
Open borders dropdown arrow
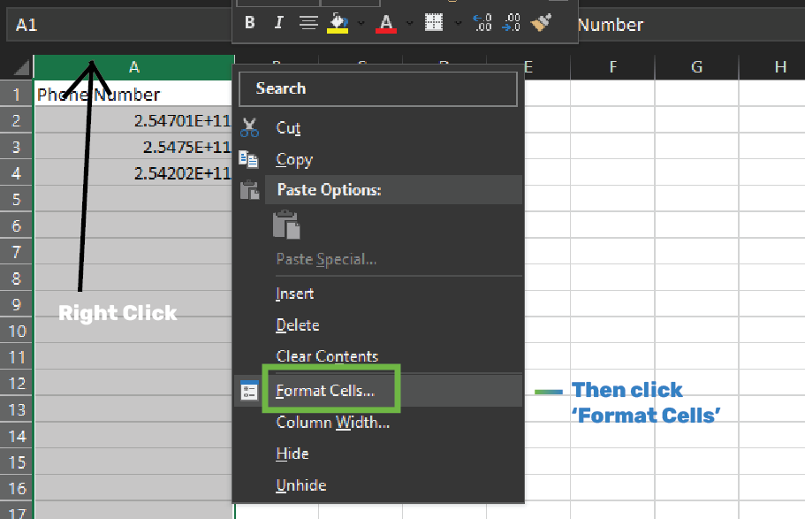pos(458,23)
